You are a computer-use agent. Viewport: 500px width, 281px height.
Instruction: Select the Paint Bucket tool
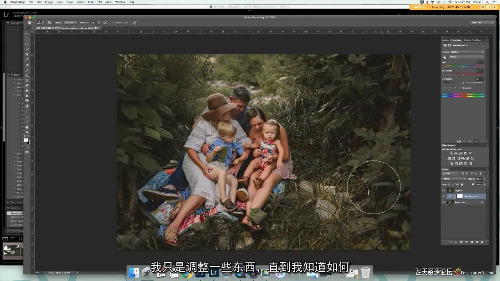click(x=27, y=91)
